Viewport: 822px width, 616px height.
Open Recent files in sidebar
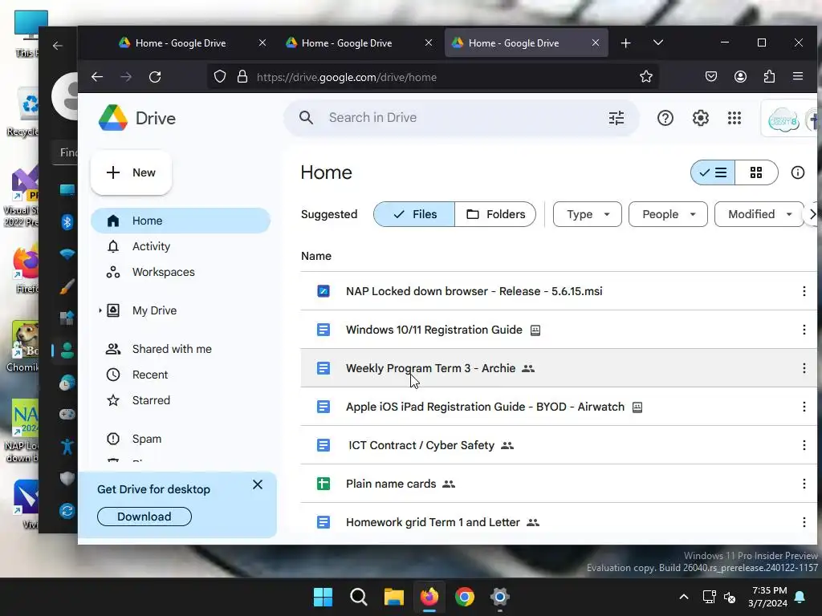pos(181,375)
